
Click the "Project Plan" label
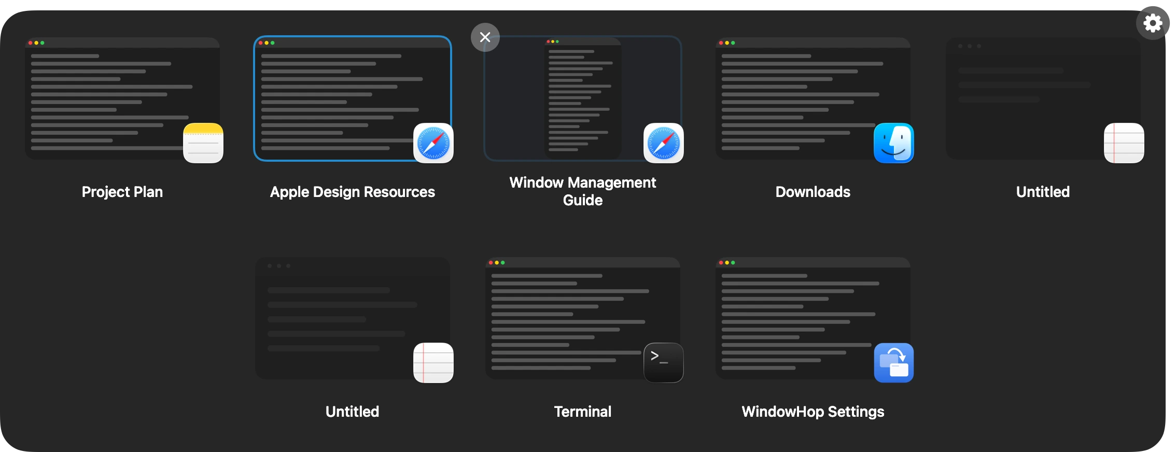pos(122,192)
